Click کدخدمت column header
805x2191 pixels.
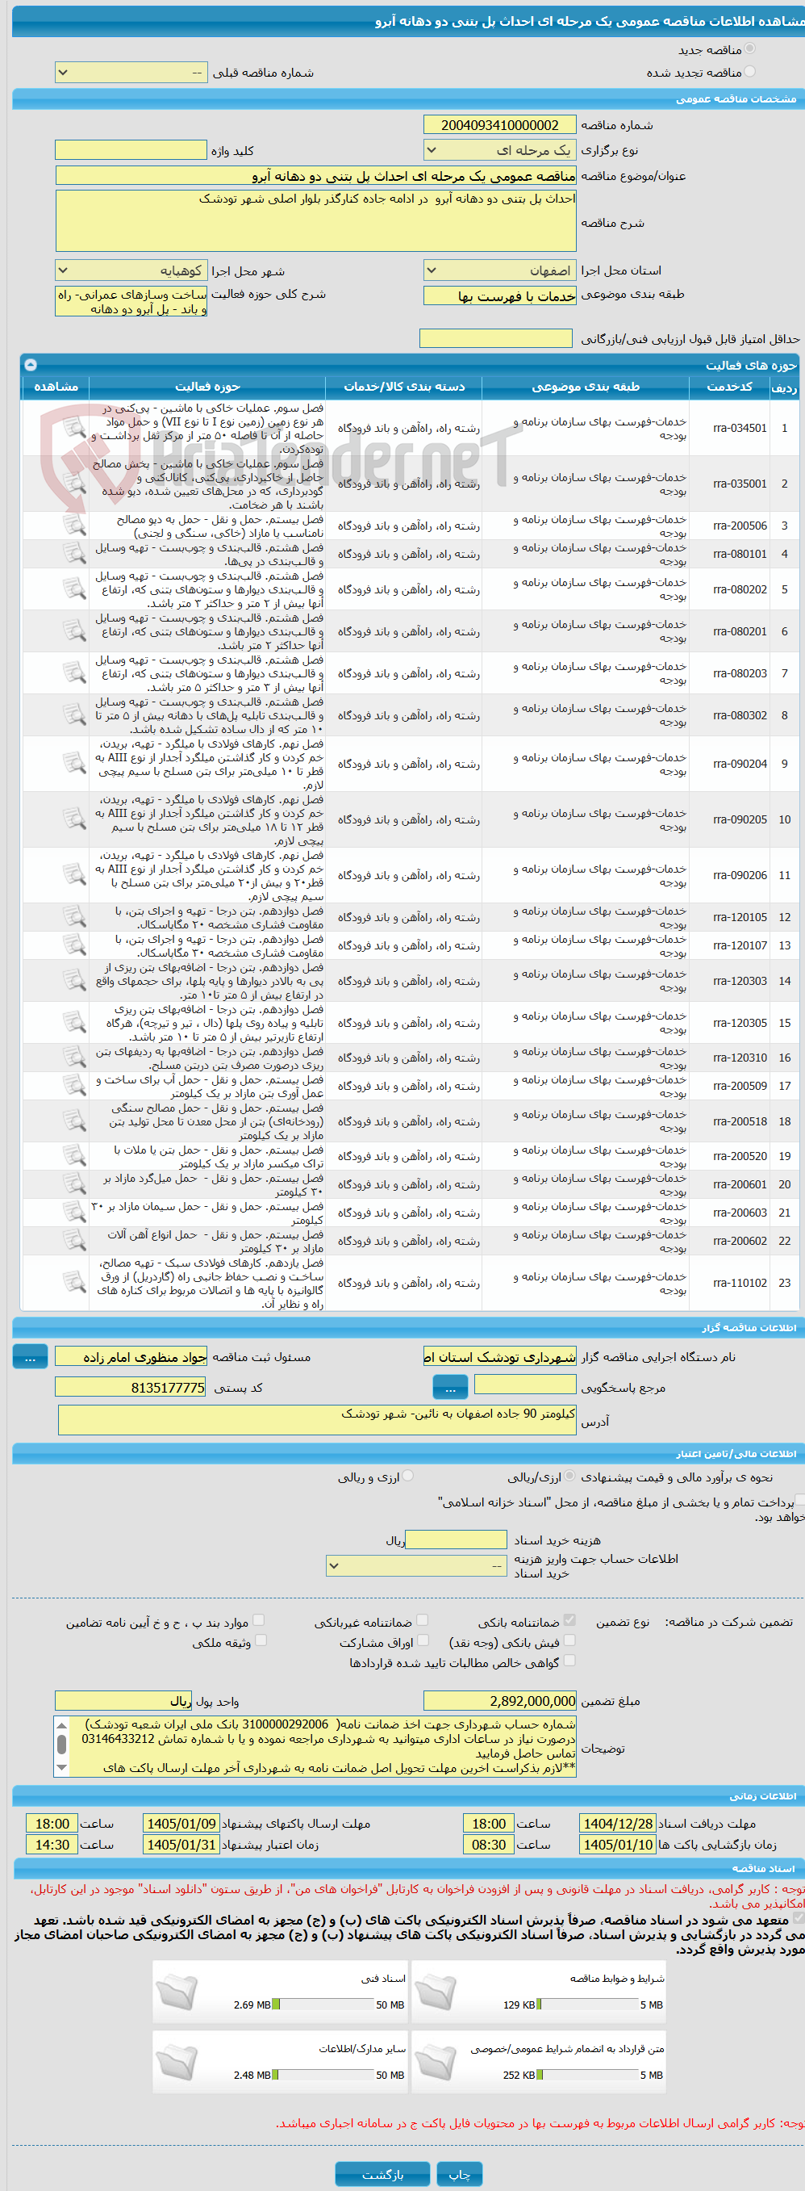tap(729, 387)
